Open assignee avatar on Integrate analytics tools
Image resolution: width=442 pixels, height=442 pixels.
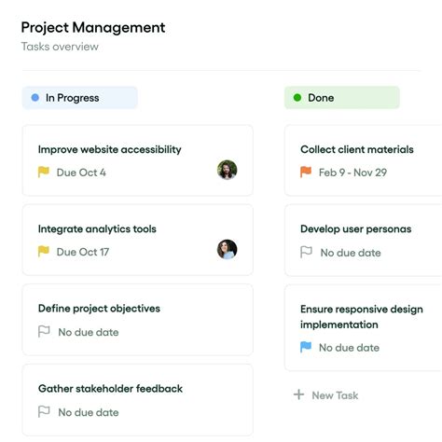(x=227, y=249)
